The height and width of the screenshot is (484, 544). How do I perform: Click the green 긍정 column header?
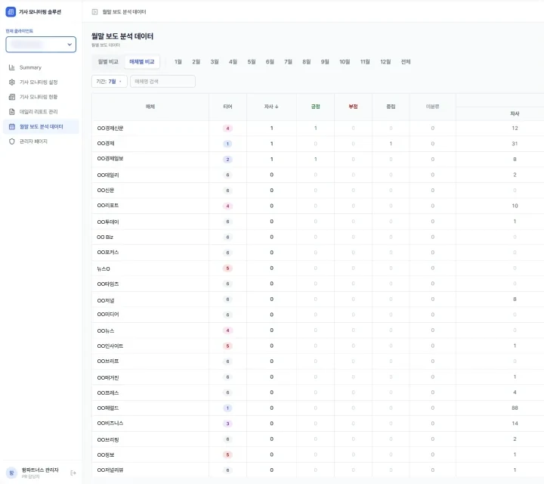[315, 107]
